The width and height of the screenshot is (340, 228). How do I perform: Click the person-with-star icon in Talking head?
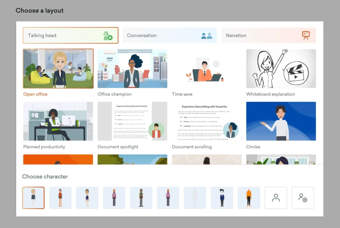click(108, 36)
